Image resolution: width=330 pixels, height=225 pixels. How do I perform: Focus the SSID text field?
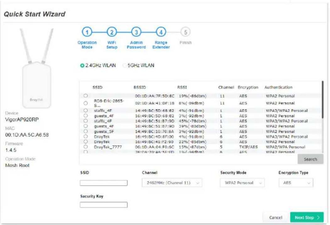tap(103, 183)
